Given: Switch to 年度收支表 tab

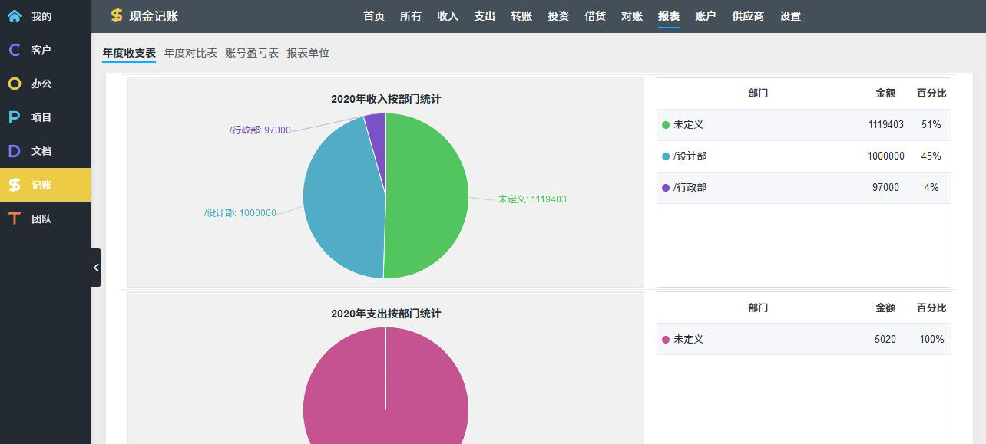Looking at the screenshot, I should point(129,53).
